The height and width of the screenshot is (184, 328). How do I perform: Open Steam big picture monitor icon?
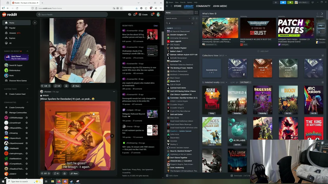click(x=313, y=2)
